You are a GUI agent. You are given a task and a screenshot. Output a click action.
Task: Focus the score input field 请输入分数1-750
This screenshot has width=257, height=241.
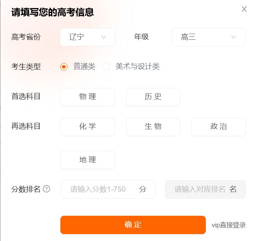[108, 189]
